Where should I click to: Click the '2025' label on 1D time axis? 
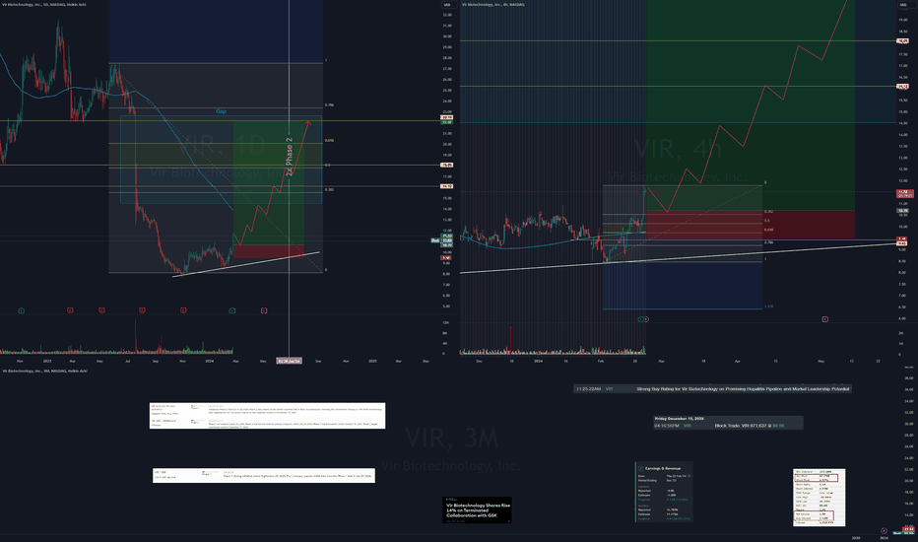click(x=372, y=361)
